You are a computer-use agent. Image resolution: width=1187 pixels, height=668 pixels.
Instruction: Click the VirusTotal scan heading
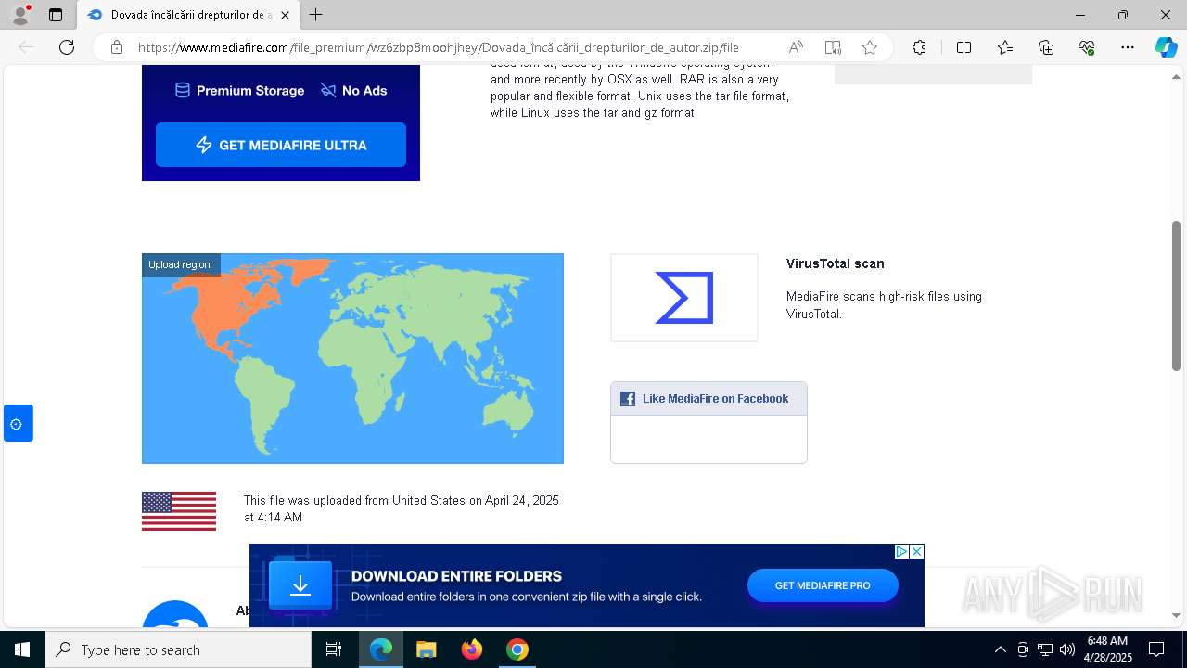(835, 263)
